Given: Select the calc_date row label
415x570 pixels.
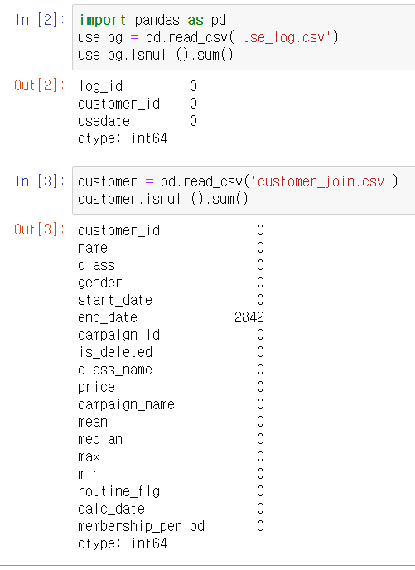Looking at the screenshot, I should point(111,509).
